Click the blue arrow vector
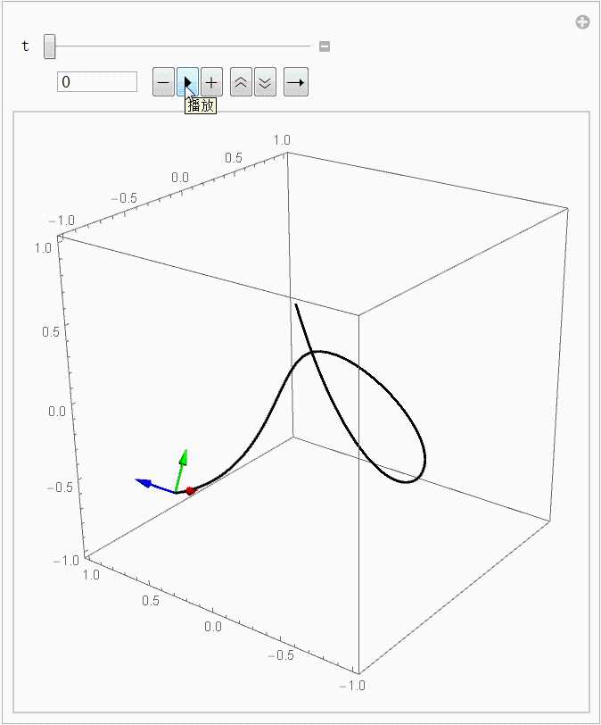This screenshot has width=601, height=725. [154, 486]
